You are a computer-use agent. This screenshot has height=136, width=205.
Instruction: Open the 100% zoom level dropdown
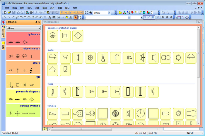[x=109, y=13]
